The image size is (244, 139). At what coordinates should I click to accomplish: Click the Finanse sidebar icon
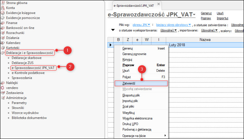coord(2,23)
